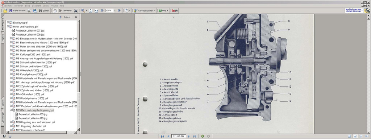Collapse the Motor und Kupplung.pdf bookmark

tap(8, 26)
